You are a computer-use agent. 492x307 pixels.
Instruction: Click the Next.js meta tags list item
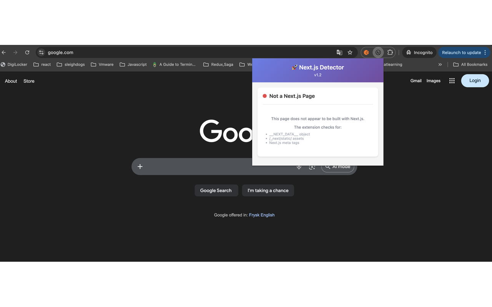coord(284,143)
